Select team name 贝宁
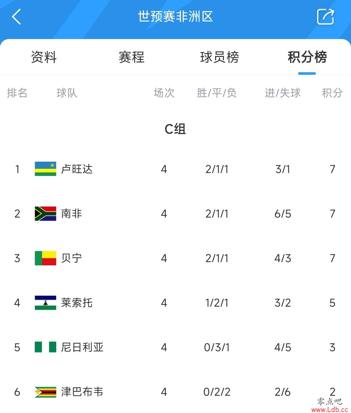The image size is (351, 413). (71, 258)
